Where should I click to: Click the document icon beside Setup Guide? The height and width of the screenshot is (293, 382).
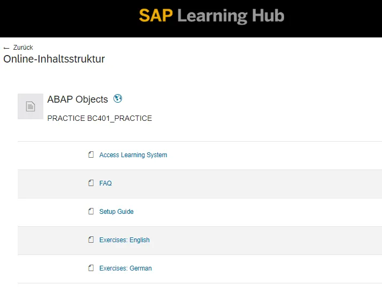91,212
